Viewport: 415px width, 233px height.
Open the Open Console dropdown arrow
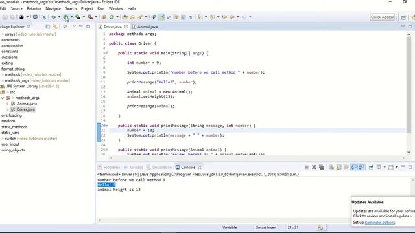(x=397, y=167)
